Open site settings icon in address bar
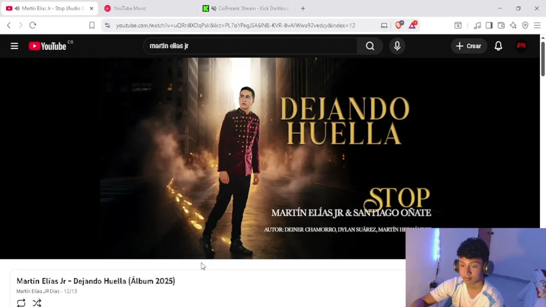This screenshot has width=546, height=307. tap(107, 25)
